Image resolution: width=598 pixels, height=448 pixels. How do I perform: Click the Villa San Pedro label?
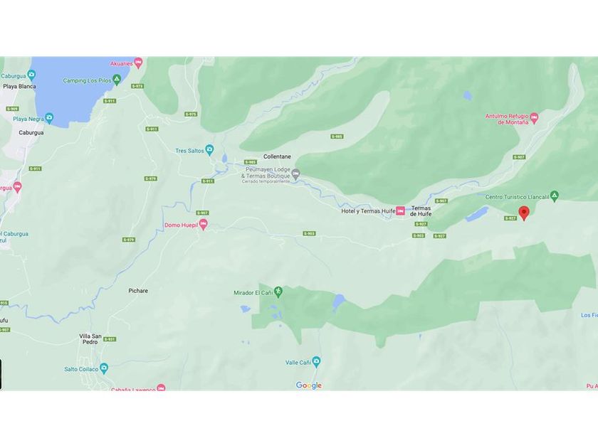[90, 339]
